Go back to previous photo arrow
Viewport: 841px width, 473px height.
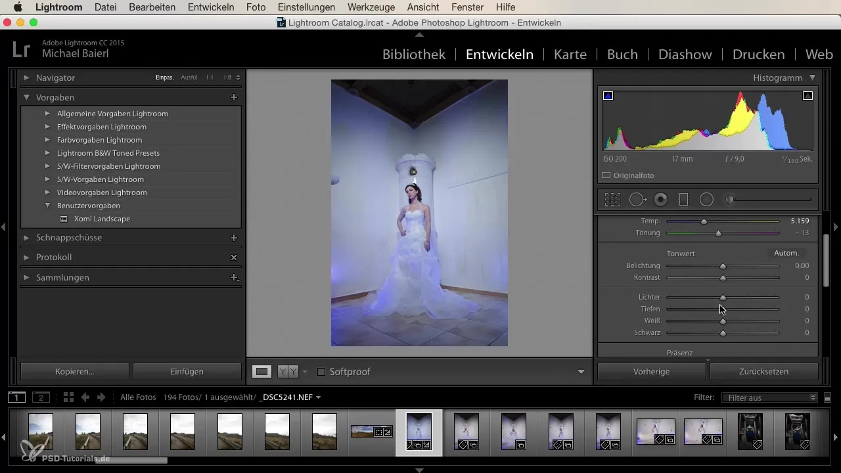85,397
